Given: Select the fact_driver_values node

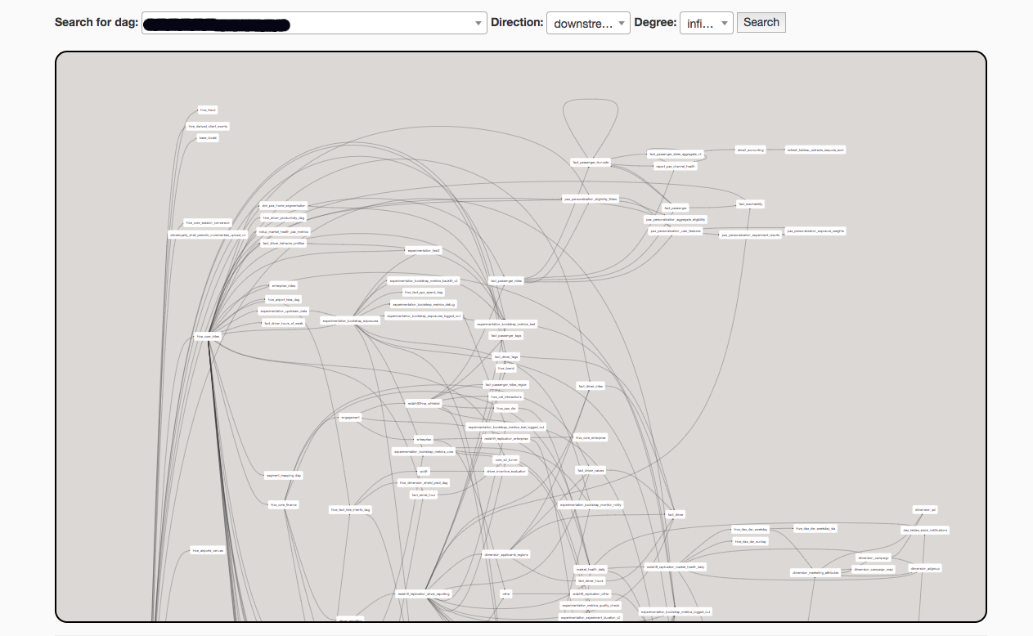Looking at the screenshot, I should tap(591, 470).
